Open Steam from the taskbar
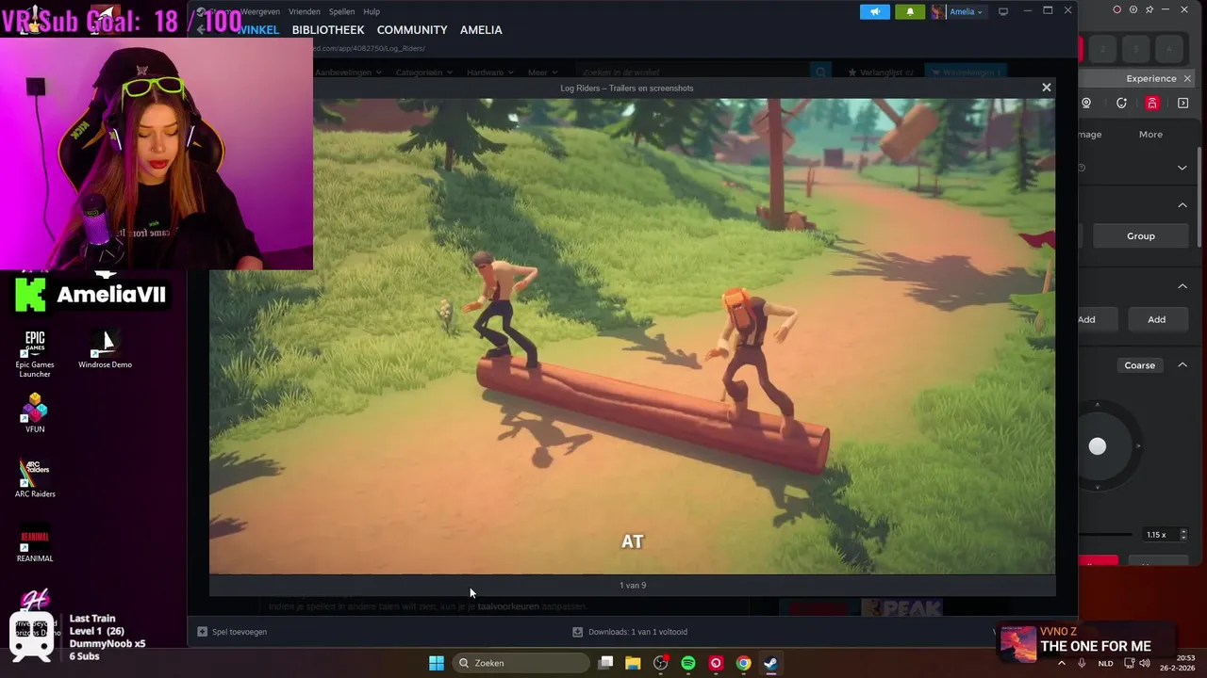The height and width of the screenshot is (678, 1207). tap(770, 663)
